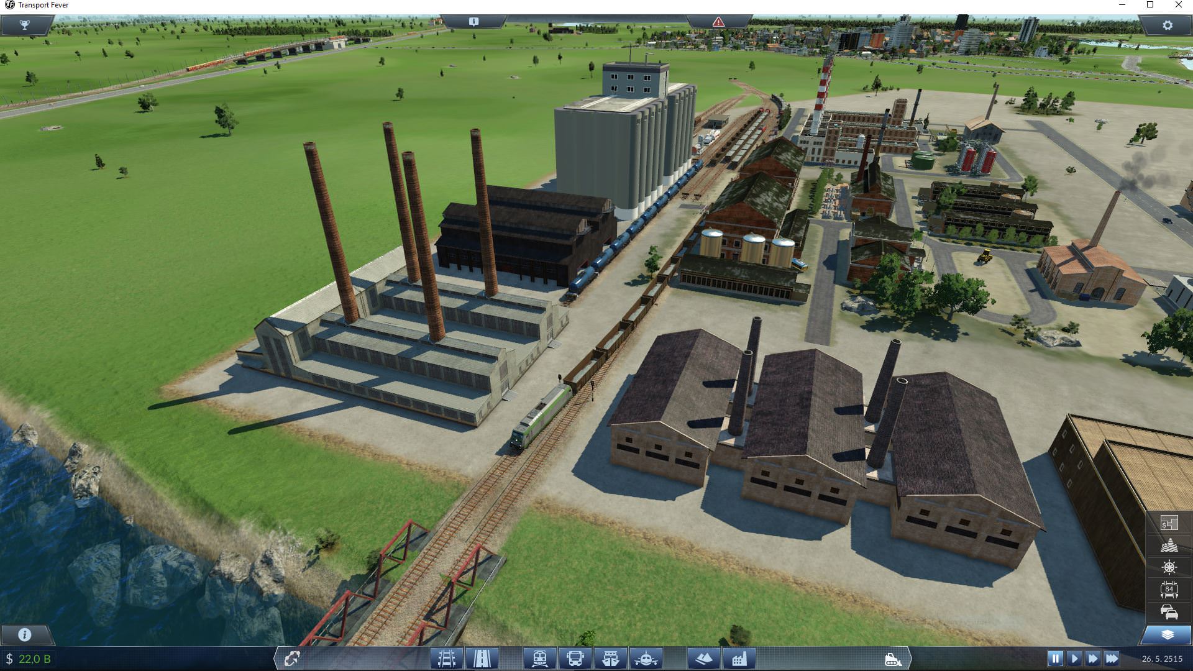Set game to normal play speed
Screen dimensions: 1193x671
coord(1074,659)
